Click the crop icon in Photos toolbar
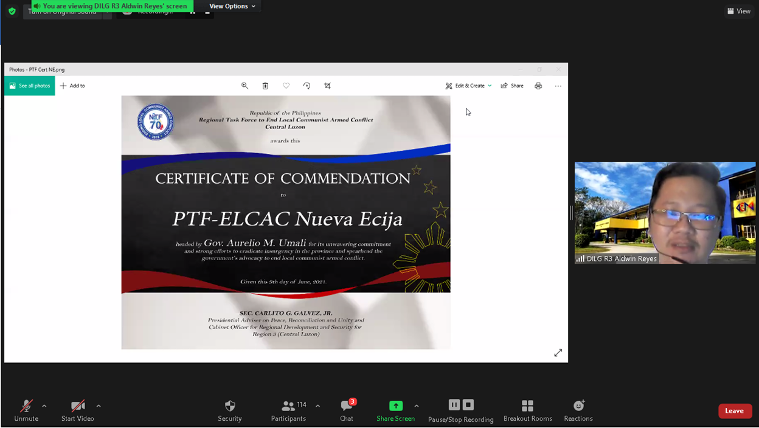This screenshot has height=428, width=759. [x=327, y=86]
